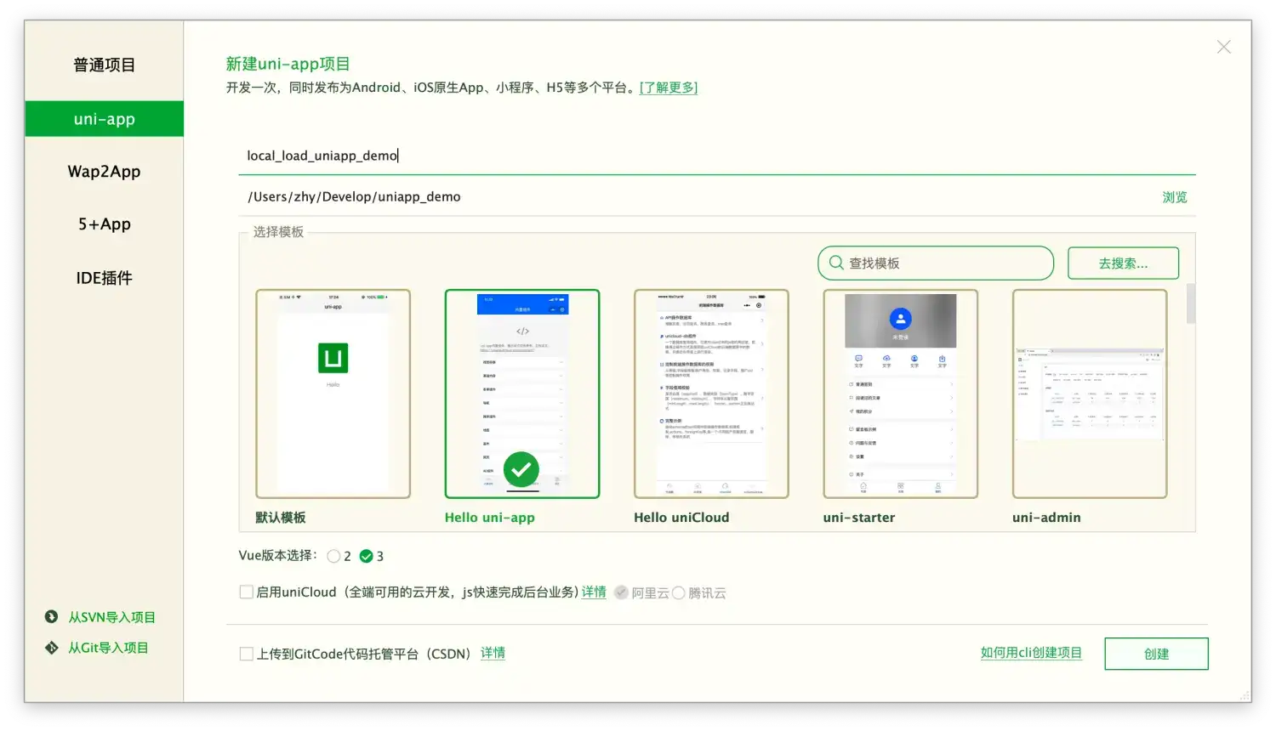Image resolution: width=1276 pixels, height=731 pixels.
Task: Click the 默认模板 label
Action: 281,518
